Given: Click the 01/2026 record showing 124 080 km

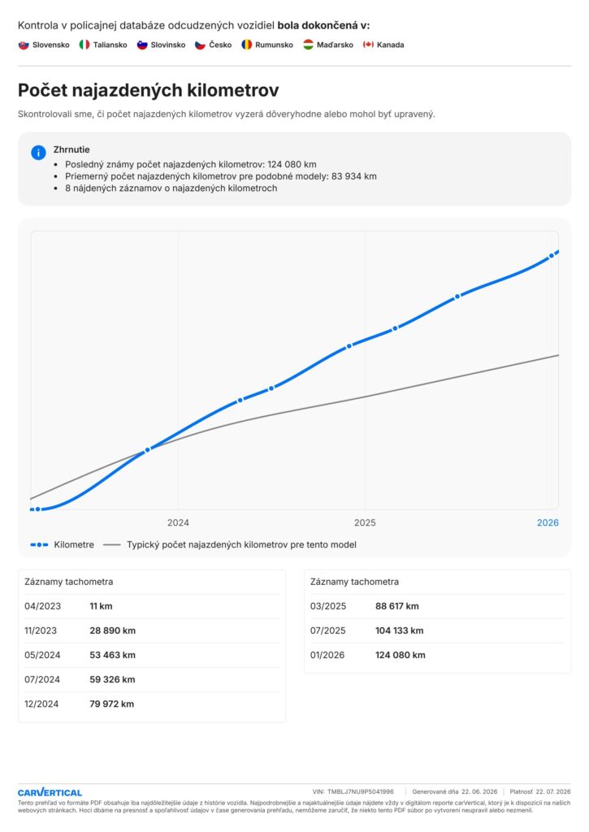Looking at the screenshot, I should click(438, 656).
